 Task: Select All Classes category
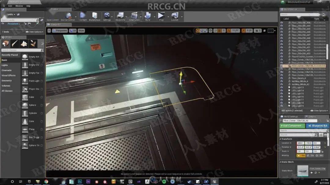point(7,91)
